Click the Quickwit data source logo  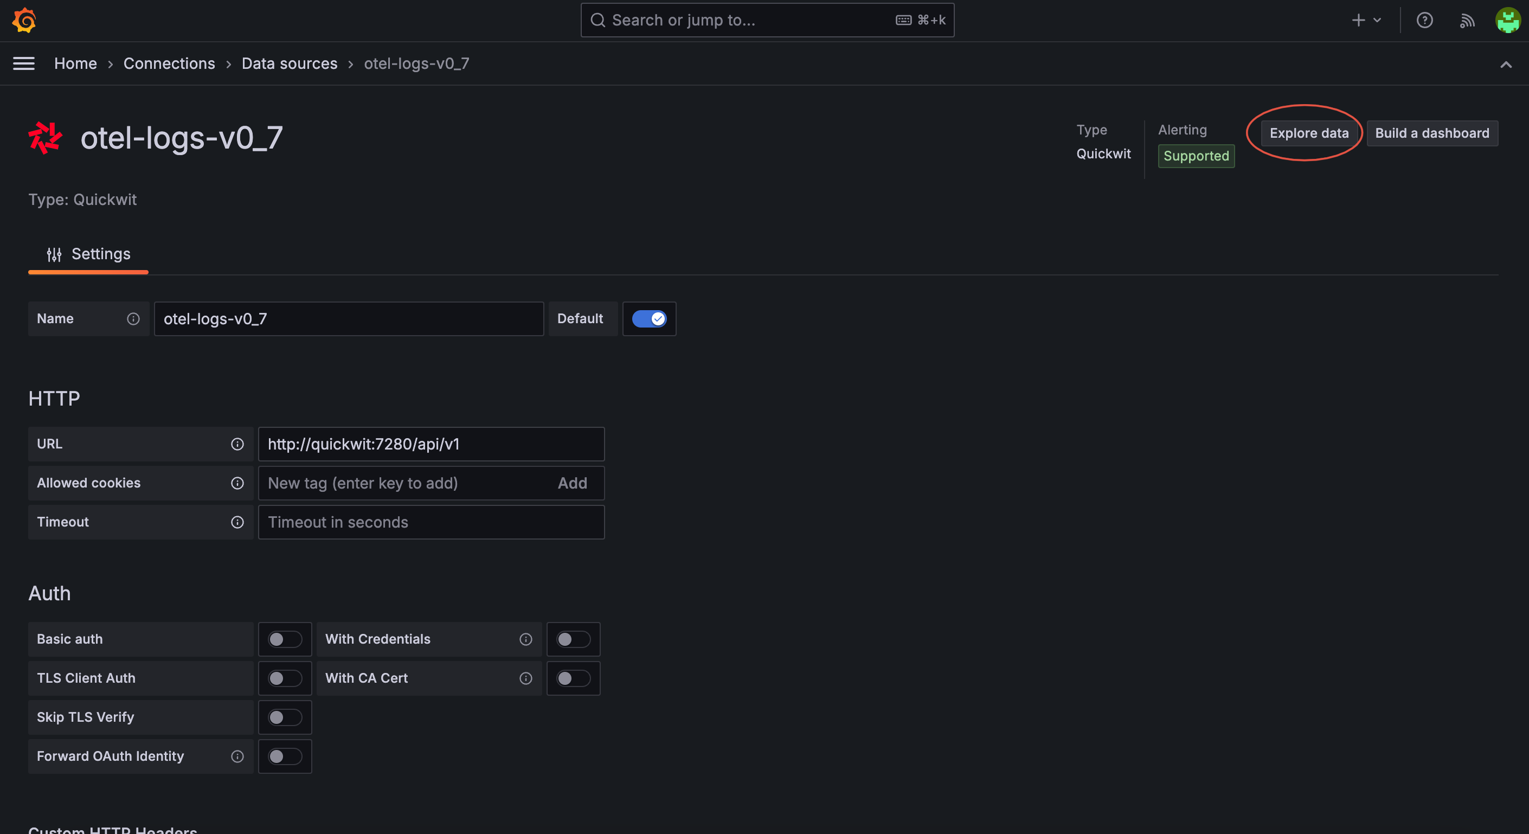[x=46, y=138]
